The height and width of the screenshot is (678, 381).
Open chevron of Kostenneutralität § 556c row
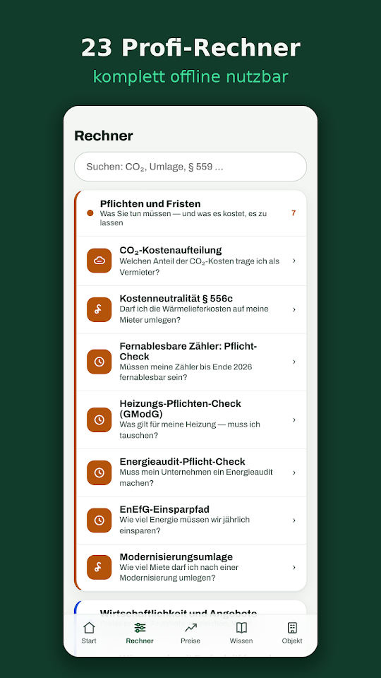coord(294,309)
